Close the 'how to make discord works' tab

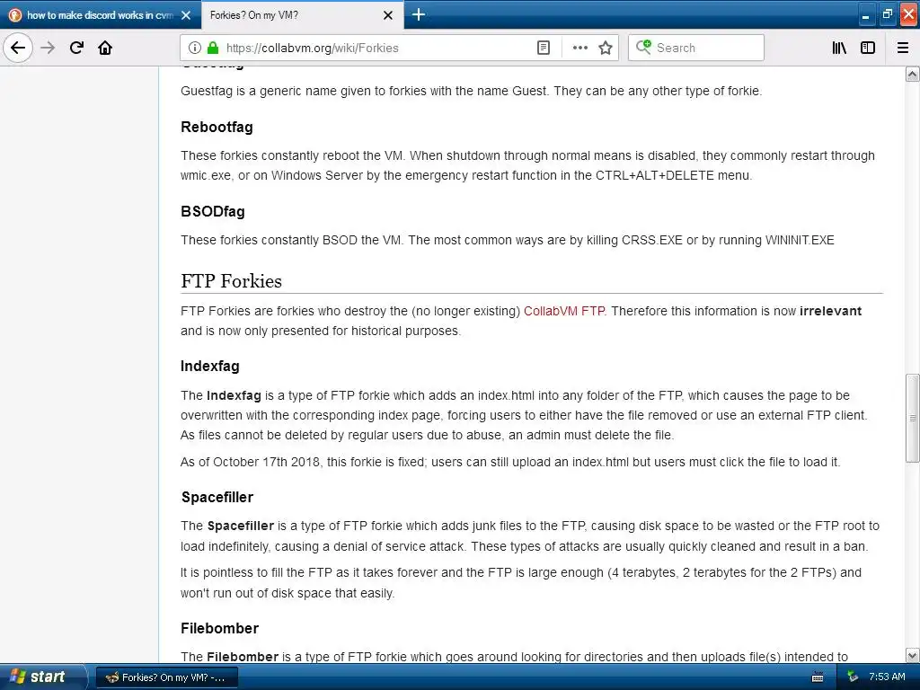coord(186,15)
